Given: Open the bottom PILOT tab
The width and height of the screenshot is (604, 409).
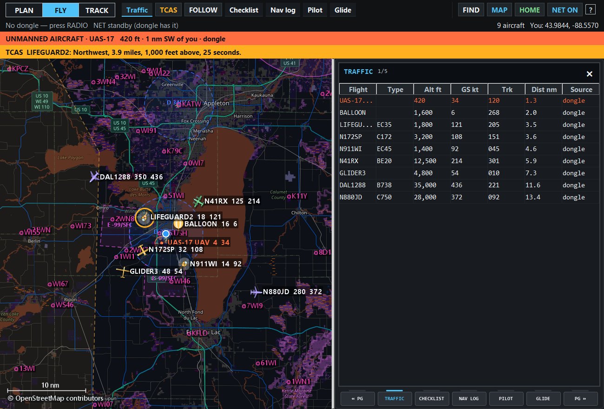Looking at the screenshot, I should point(506,398).
